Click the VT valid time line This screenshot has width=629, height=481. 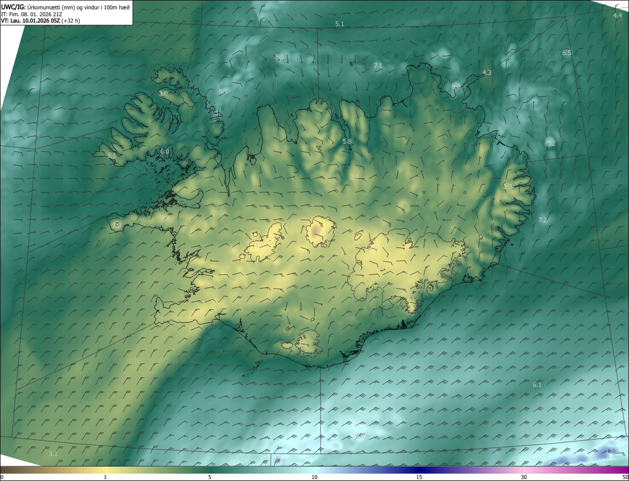[40, 21]
